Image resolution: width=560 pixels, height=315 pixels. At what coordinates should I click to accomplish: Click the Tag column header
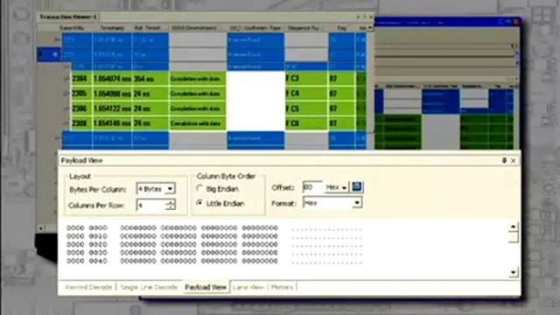pos(342,28)
